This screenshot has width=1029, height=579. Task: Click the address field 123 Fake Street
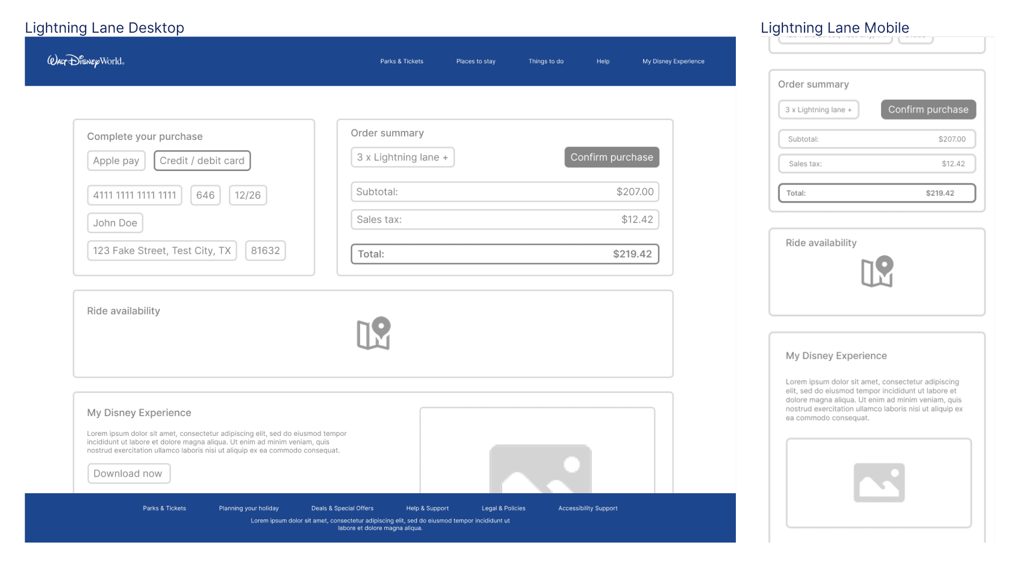tap(162, 251)
